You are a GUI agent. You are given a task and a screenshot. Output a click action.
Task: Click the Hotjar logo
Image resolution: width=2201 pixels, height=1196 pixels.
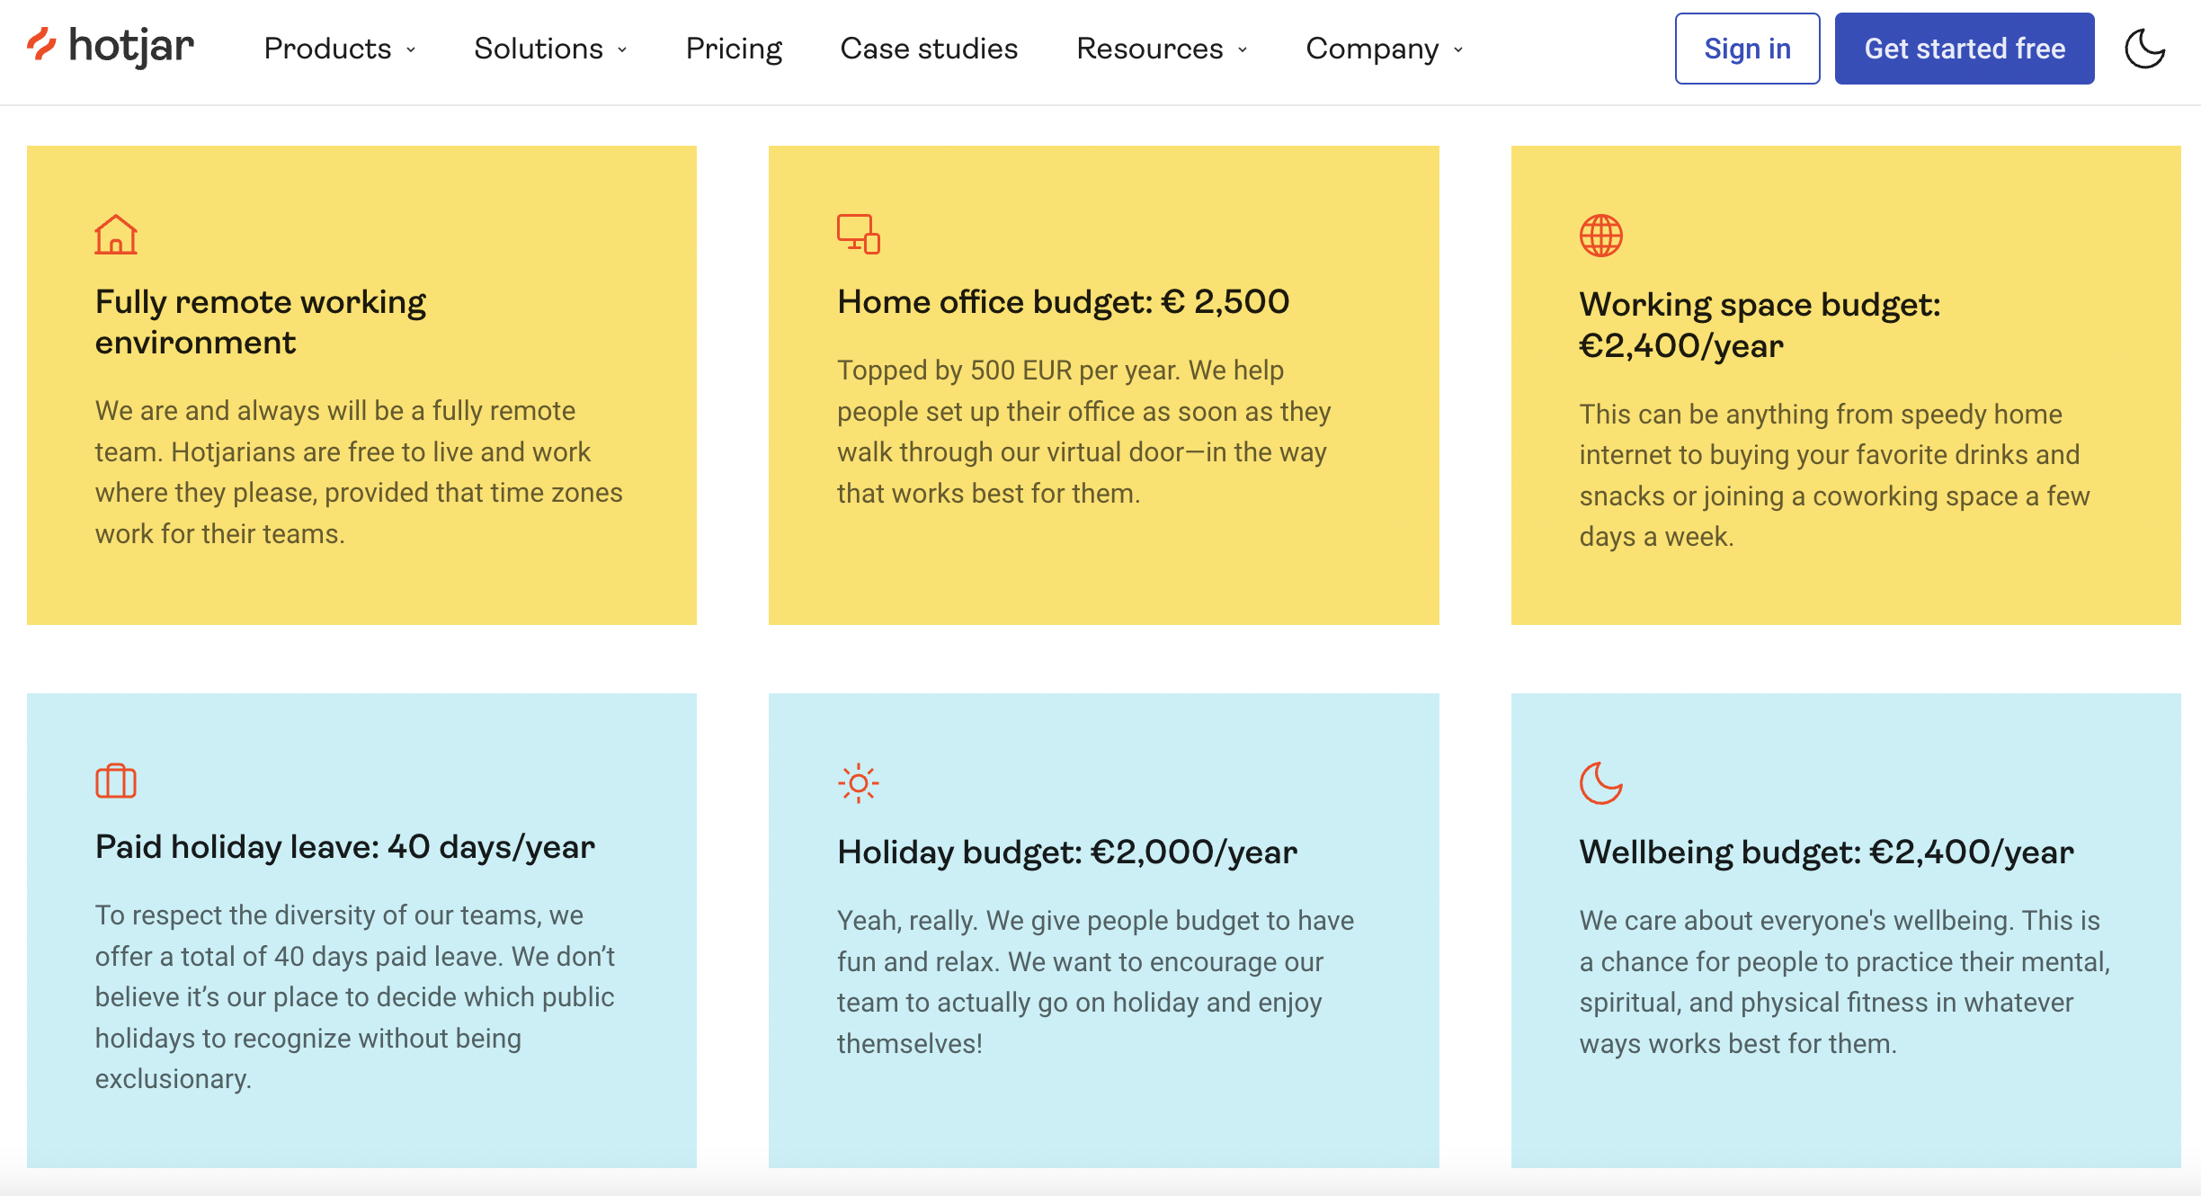click(111, 47)
